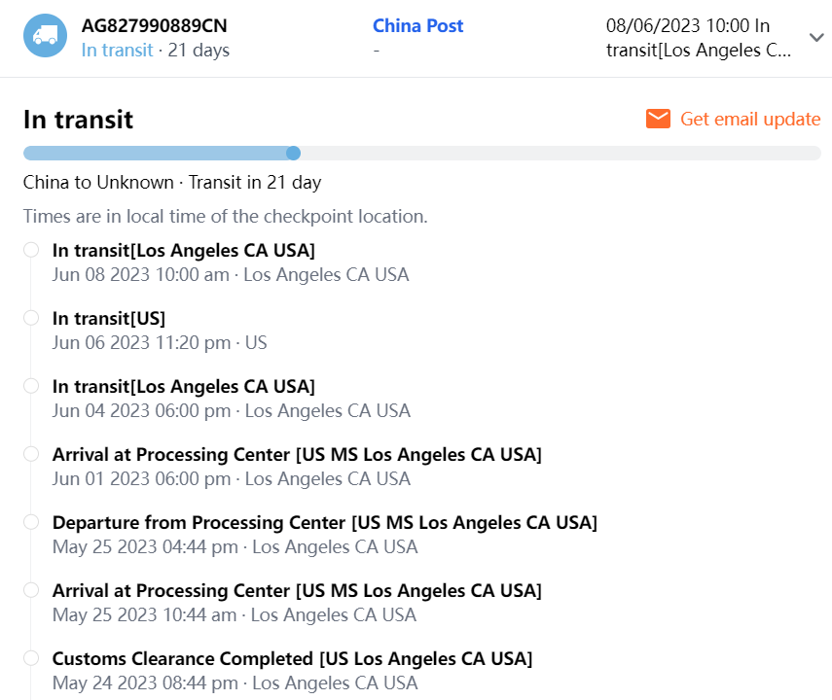Click the orange email envelope icon
The width and height of the screenshot is (832, 700).
pos(659,119)
